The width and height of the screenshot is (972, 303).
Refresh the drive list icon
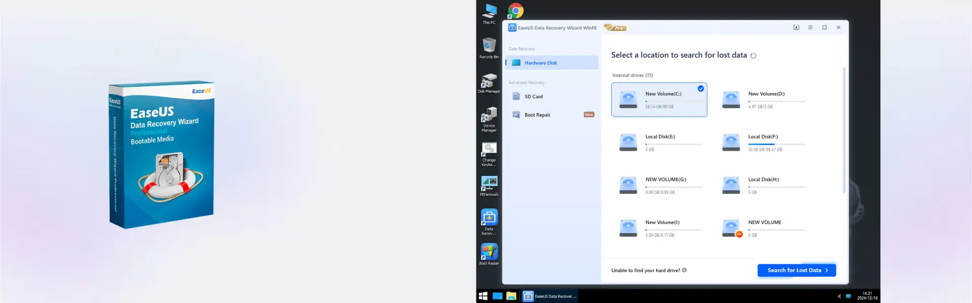(x=753, y=56)
